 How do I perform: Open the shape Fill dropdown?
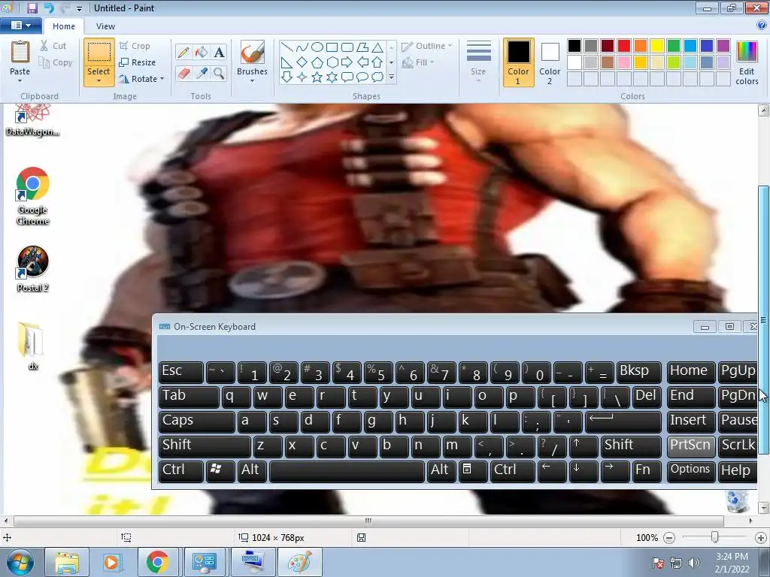pos(418,62)
